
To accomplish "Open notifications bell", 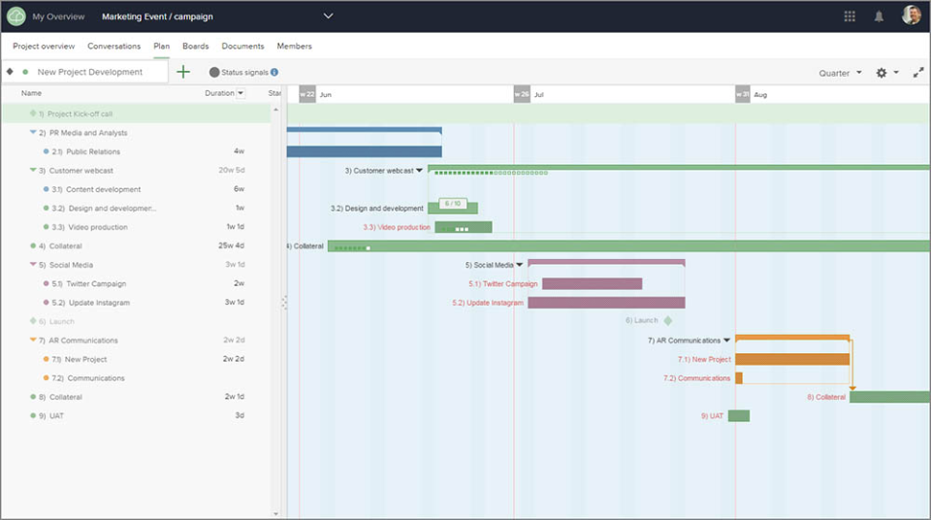I will click(879, 16).
